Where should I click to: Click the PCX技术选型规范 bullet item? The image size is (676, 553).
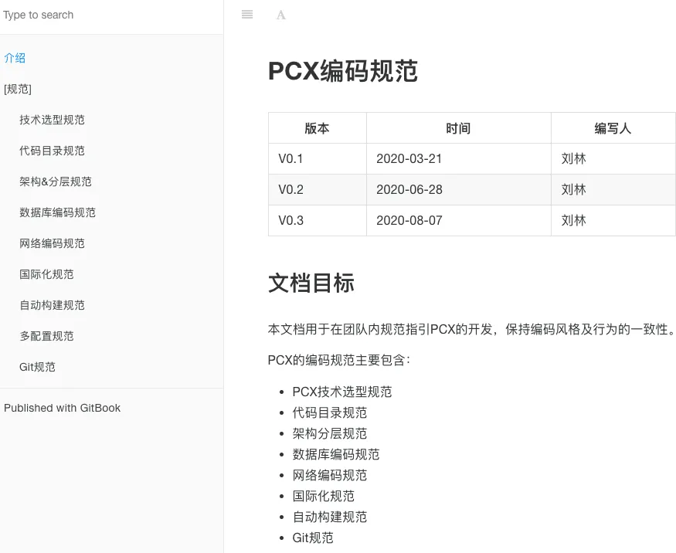click(x=342, y=392)
